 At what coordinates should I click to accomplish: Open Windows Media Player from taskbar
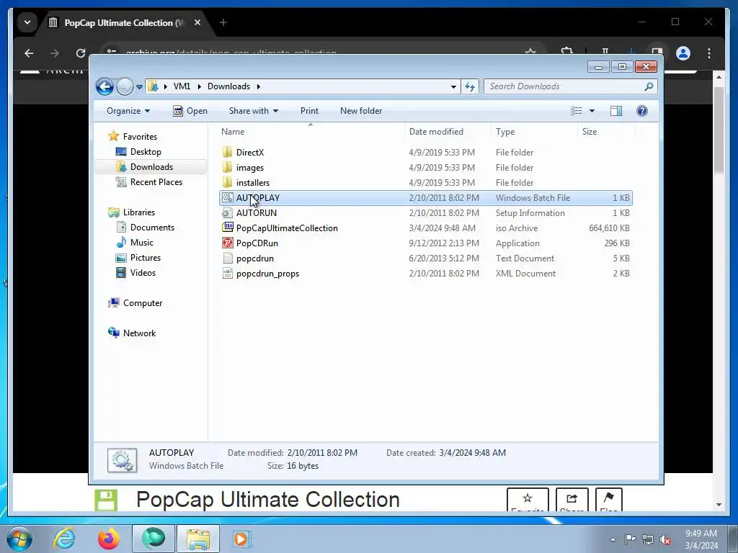[241, 539]
